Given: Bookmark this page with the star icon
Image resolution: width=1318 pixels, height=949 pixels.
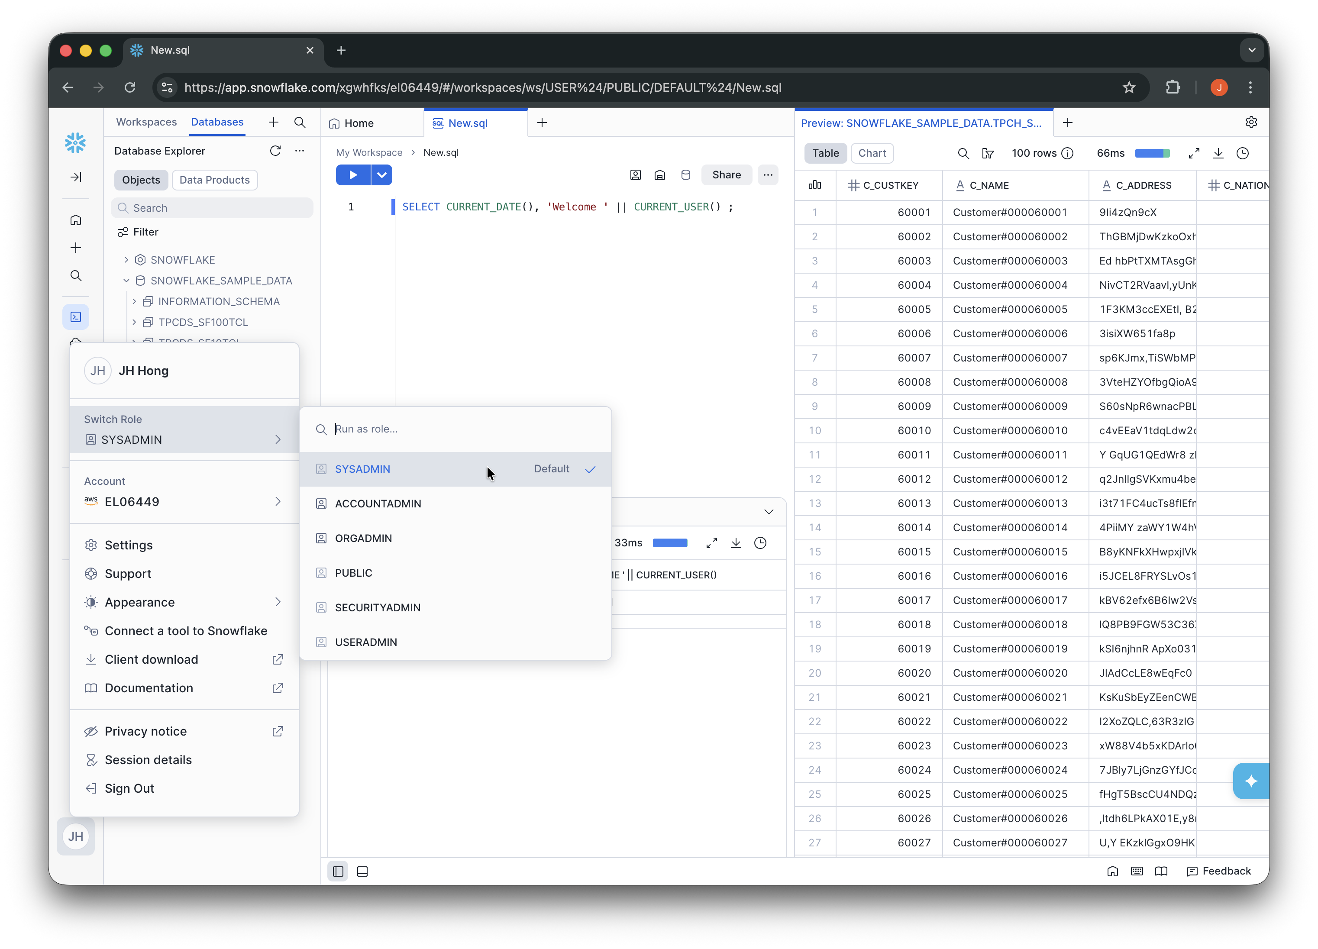Looking at the screenshot, I should tap(1129, 87).
